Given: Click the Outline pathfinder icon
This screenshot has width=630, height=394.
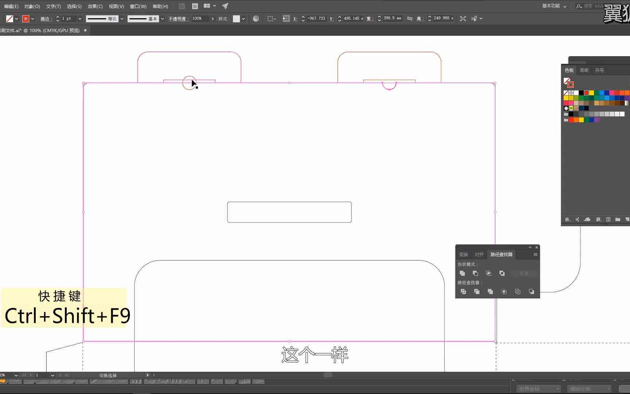Looking at the screenshot, I should [518, 291].
